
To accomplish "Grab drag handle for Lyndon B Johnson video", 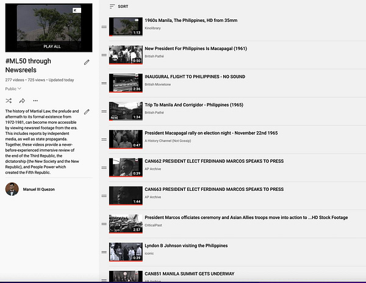I will tap(104, 253).
